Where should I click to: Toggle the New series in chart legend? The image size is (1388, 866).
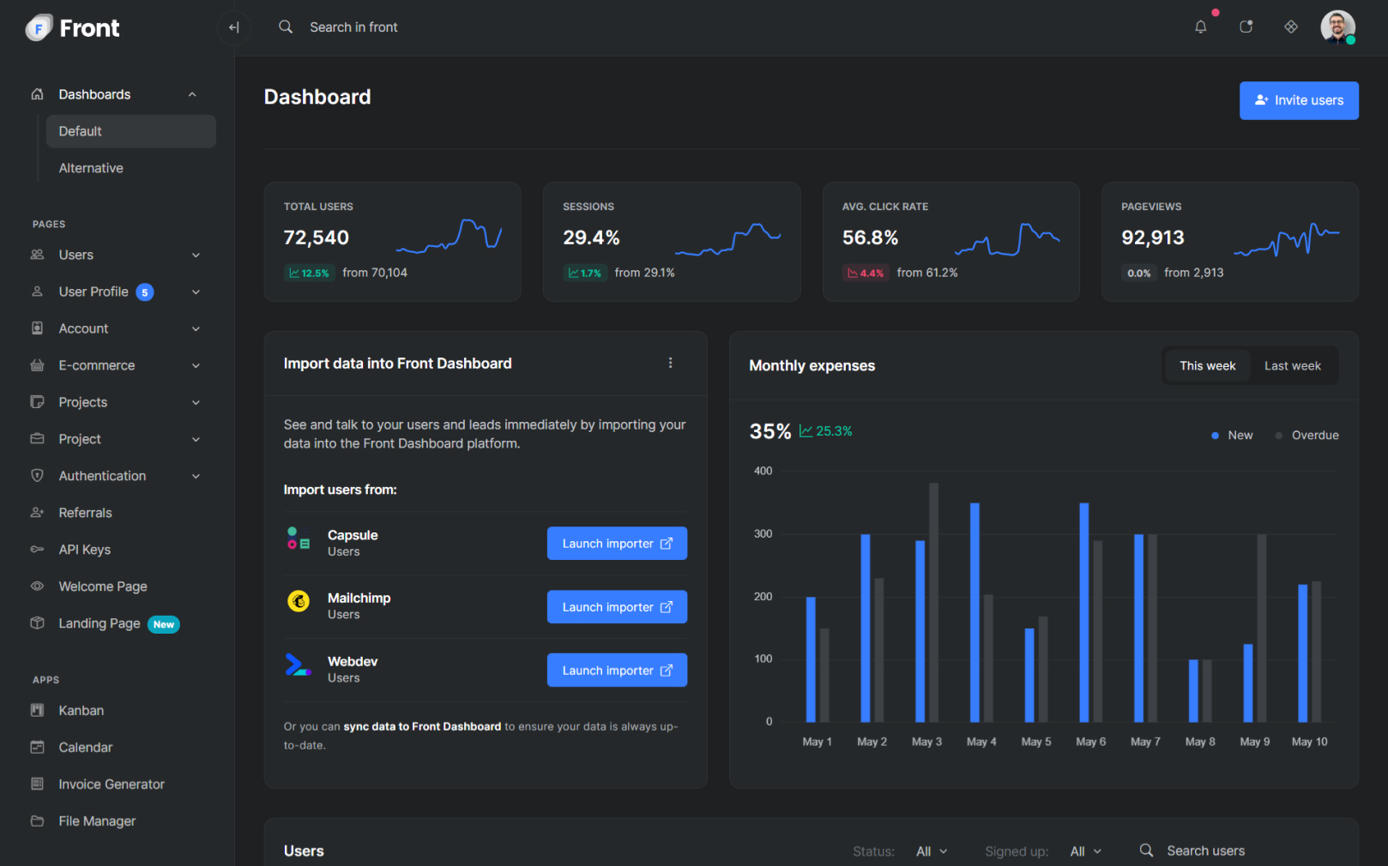(x=1232, y=436)
